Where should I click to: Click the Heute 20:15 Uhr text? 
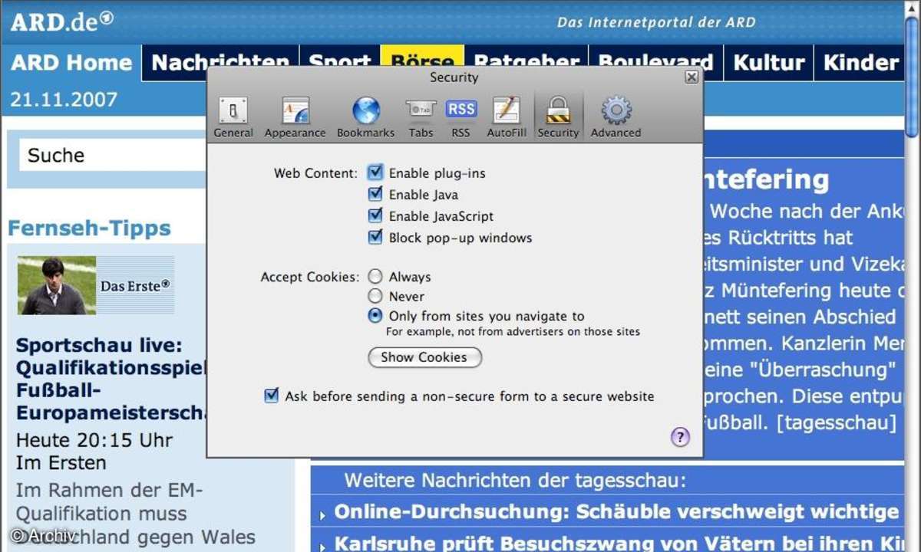(94, 440)
